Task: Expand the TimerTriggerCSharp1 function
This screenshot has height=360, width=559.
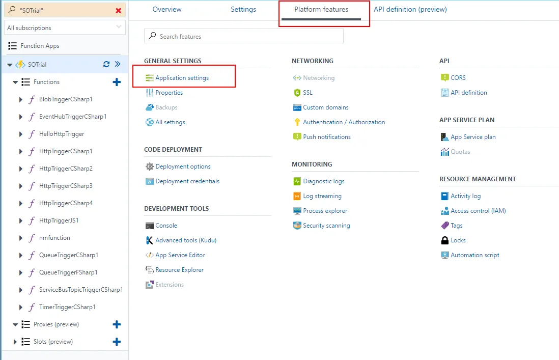Action: click(x=21, y=308)
